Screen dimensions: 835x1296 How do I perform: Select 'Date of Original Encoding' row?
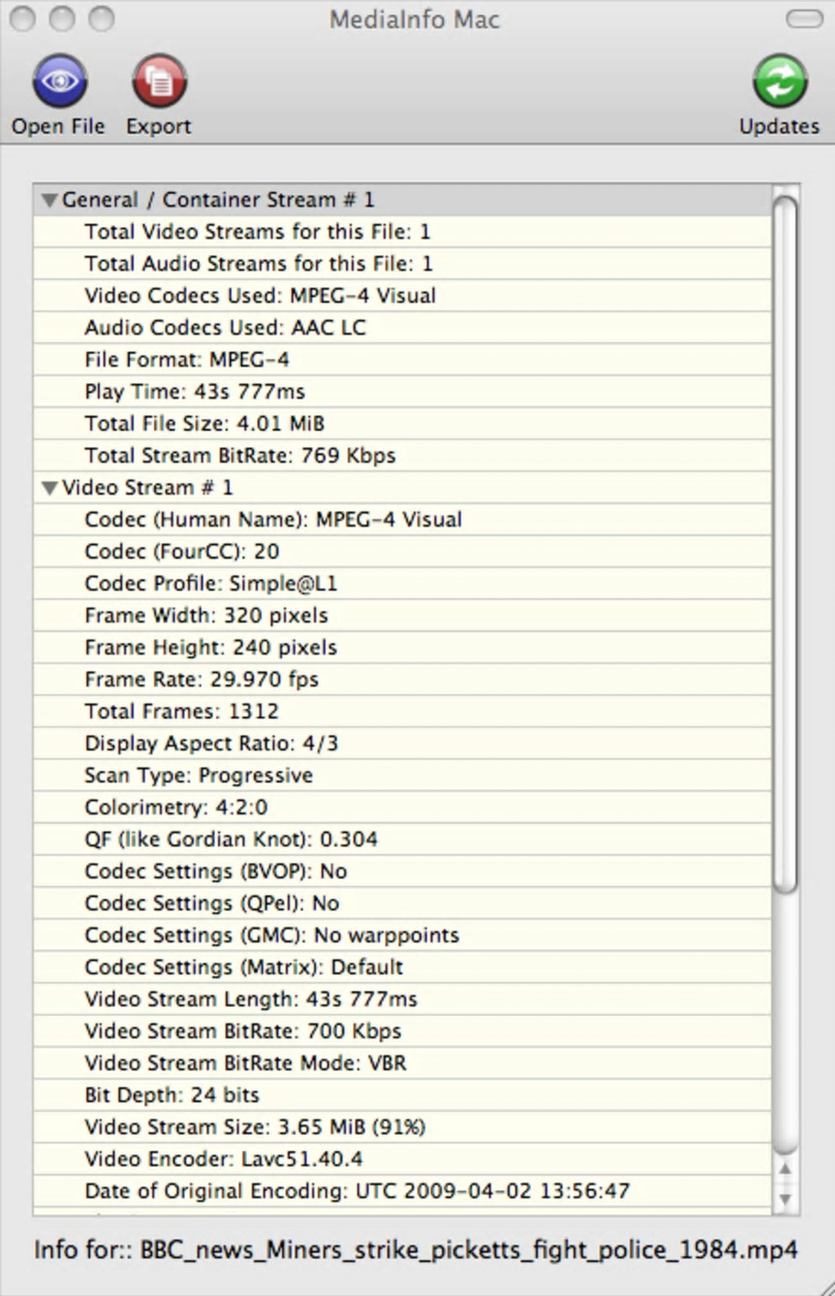pyautogui.click(x=402, y=1190)
